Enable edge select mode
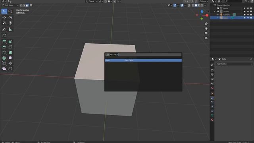 24,5
